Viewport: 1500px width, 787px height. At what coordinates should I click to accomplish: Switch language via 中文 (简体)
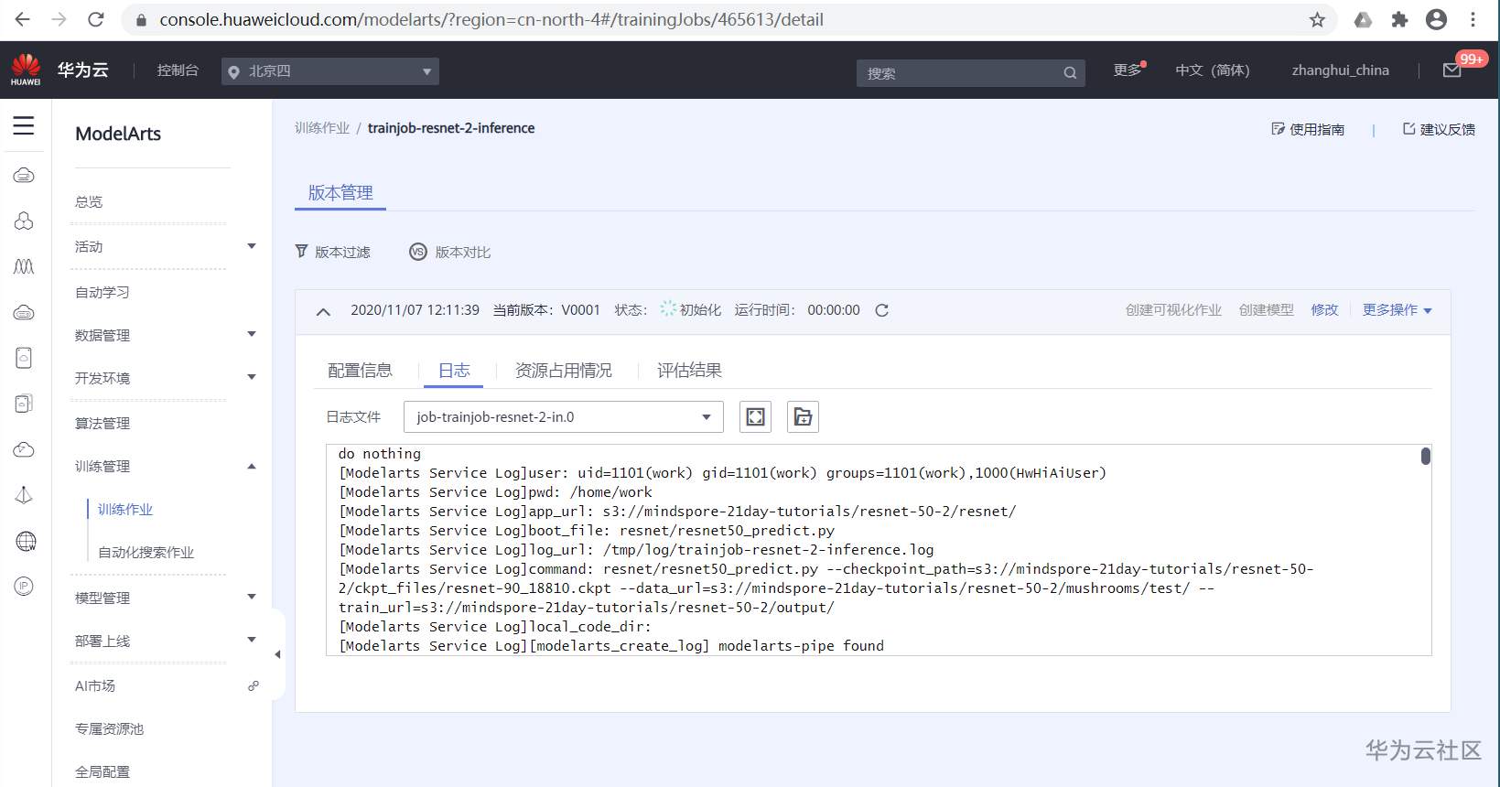(1212, 70)
